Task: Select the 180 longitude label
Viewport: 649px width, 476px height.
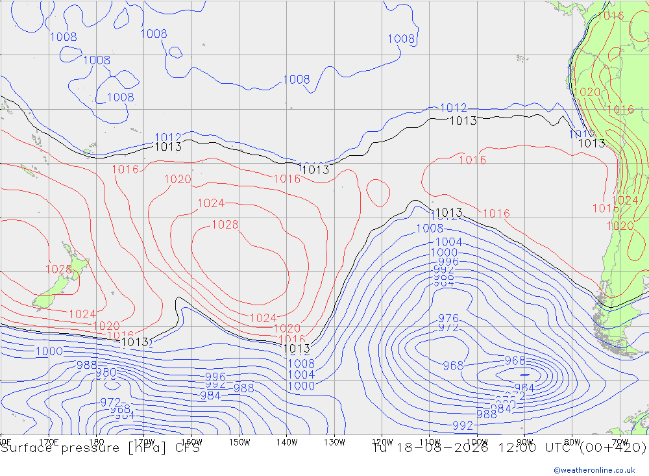Action: tap(97, 442)
